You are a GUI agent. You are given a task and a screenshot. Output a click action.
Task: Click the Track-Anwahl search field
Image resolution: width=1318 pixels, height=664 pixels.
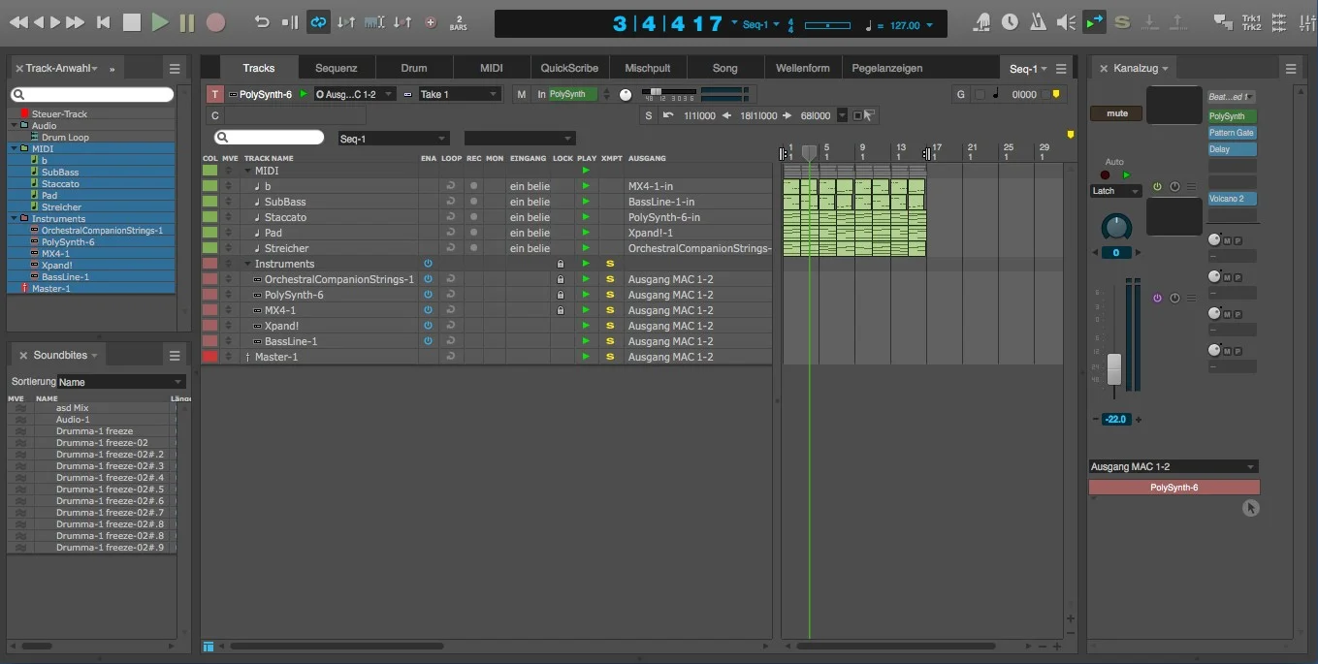(92, 94)
